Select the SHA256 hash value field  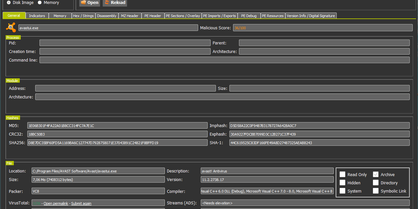click(x=117, y=143)
